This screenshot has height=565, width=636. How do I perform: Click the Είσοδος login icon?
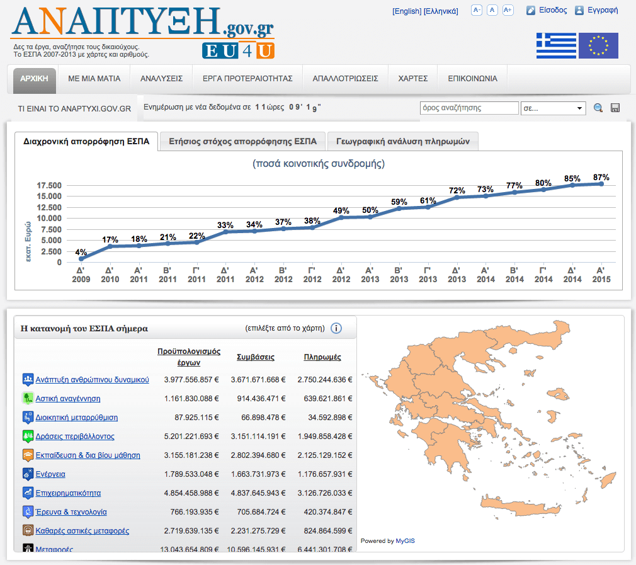click(531, 11)
